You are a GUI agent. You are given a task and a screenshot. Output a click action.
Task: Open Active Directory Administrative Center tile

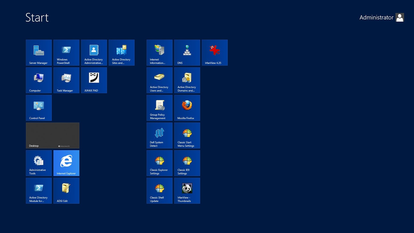(94, 53)
